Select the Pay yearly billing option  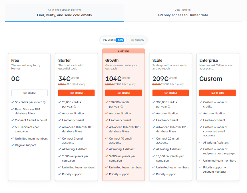109,40
